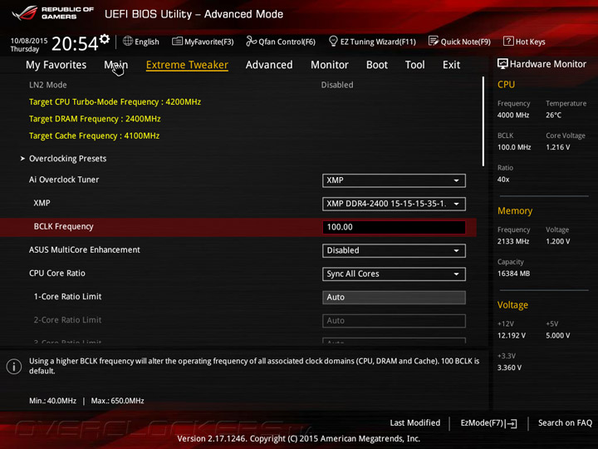The height and width of the screenshot is (449, 598).
Task: Select the Extreme Tweaker tab
Action: pyautogui.click(x=187, y=65)
